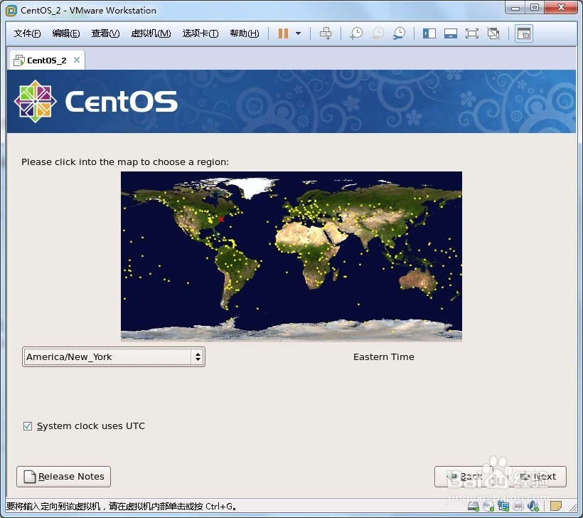Click Australia on the world map
Image resolution: width=583 pixels, height=518 pixels.
point(418,281)
